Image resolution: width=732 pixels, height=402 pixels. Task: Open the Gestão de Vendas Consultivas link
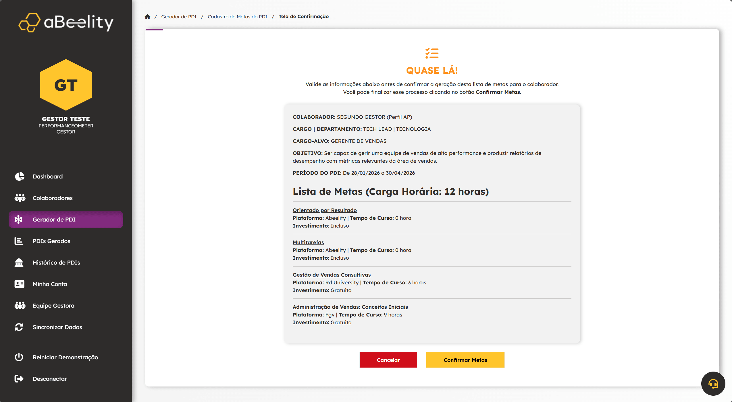332,275
